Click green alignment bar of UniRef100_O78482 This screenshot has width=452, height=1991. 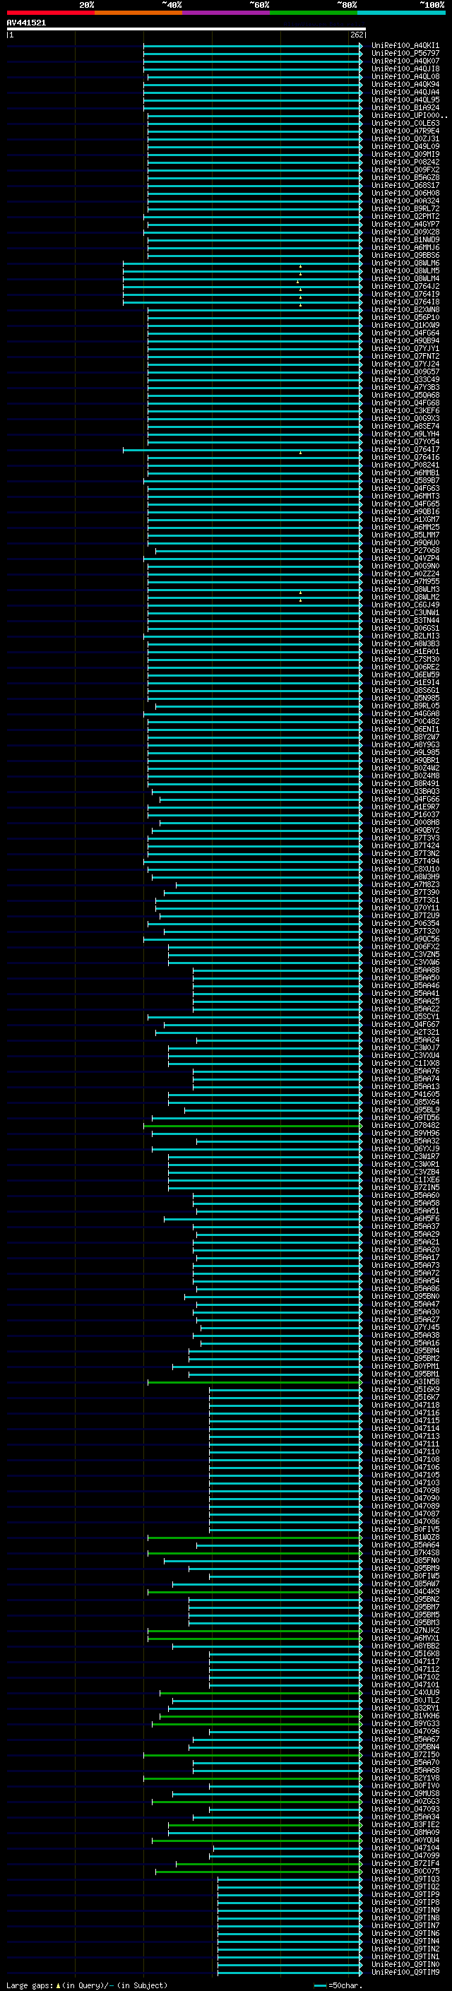point(253,1125)
